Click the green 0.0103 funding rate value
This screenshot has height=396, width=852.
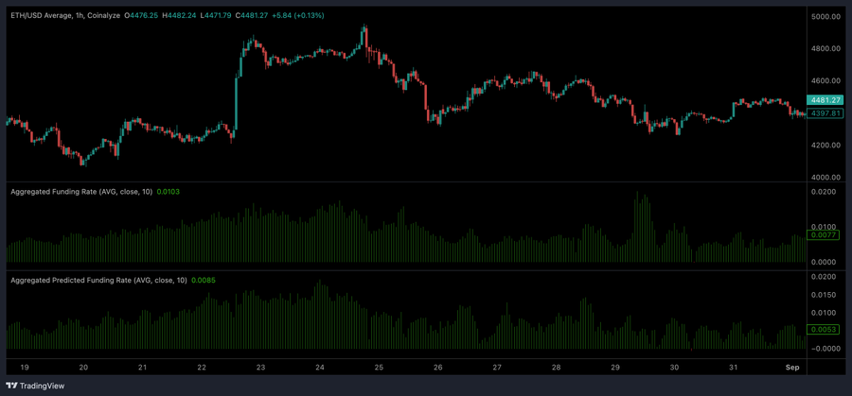tap(169, 192)
